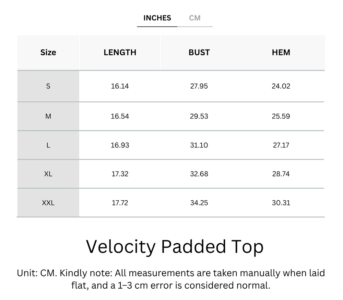
Task: Select size XL row label
Action: 48,174
